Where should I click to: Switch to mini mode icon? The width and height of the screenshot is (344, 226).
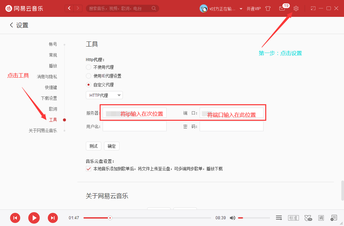tap(313, 8)
